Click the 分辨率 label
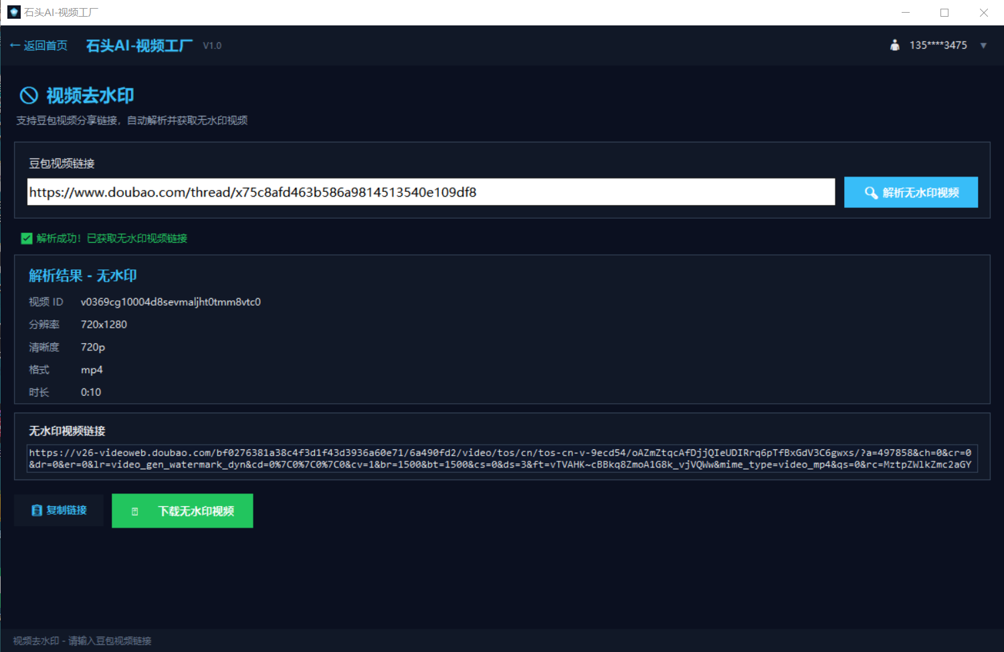This screenshot has height=652, width=1004. (x=44, y=325)
